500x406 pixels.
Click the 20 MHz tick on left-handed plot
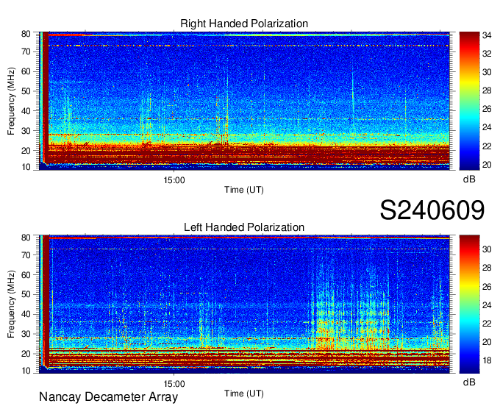(26, 354)
